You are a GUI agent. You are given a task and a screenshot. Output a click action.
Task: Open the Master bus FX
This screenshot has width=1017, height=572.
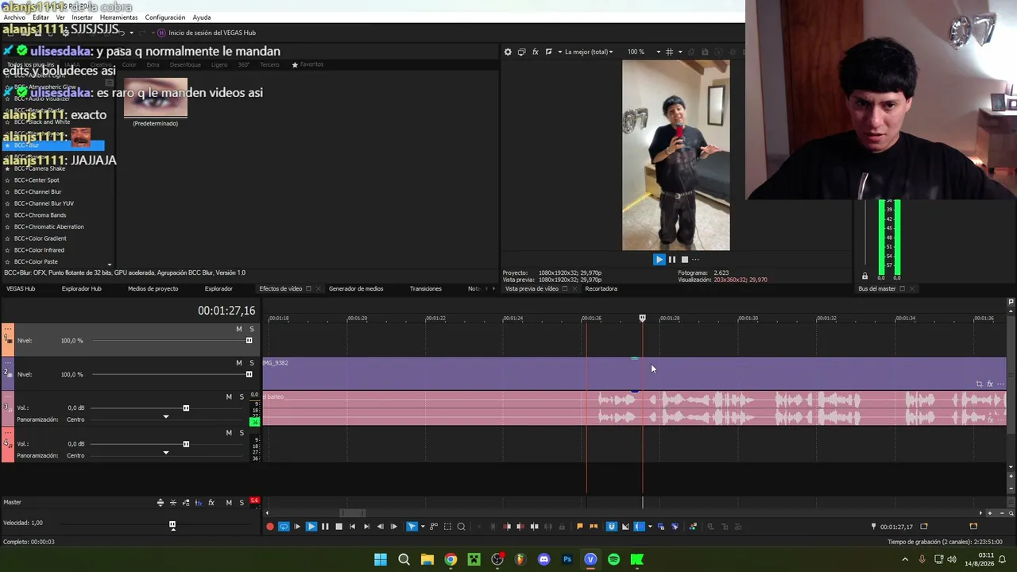211,502
